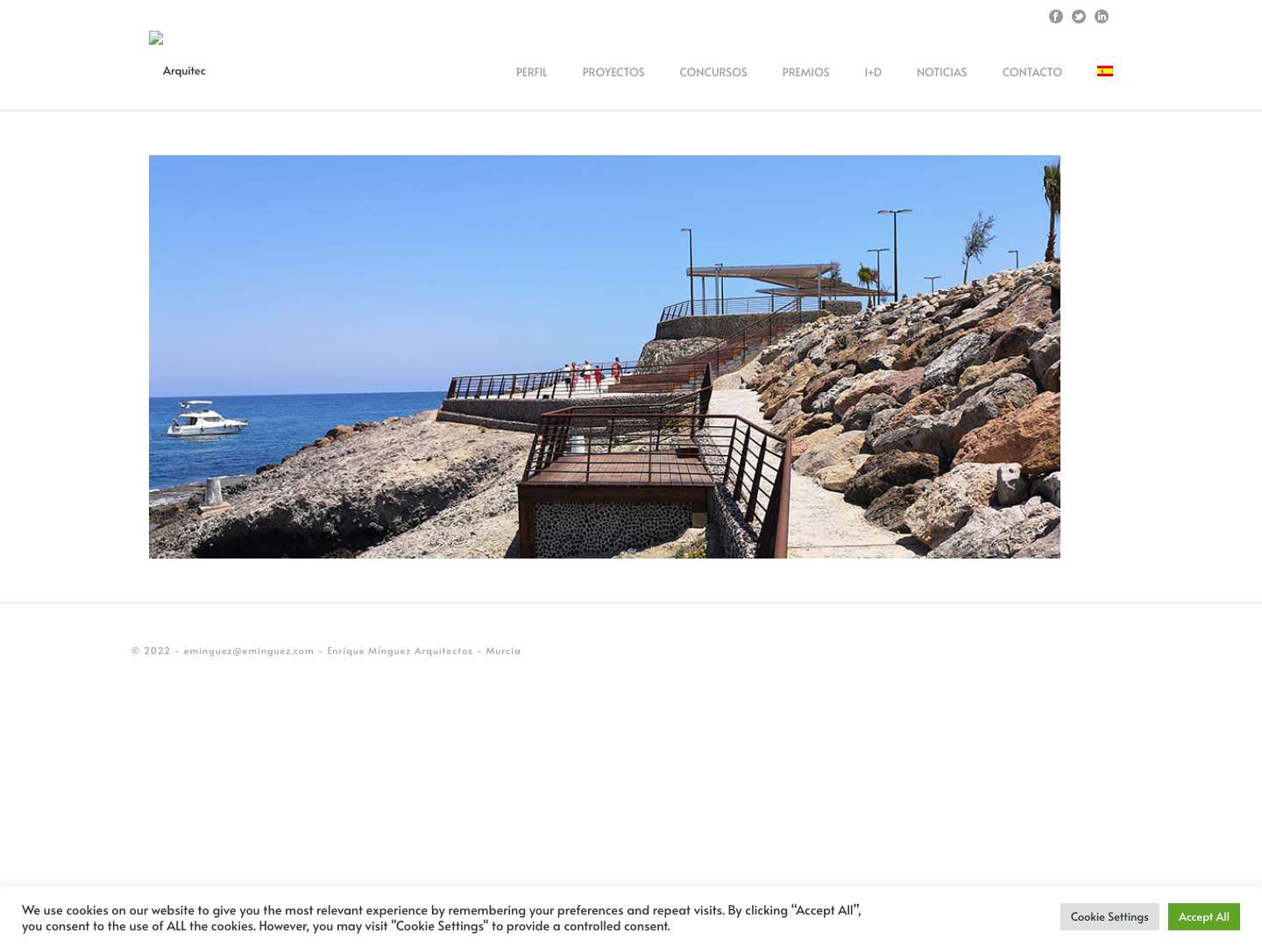Visit the NOTICIAS page

[941, 72]
